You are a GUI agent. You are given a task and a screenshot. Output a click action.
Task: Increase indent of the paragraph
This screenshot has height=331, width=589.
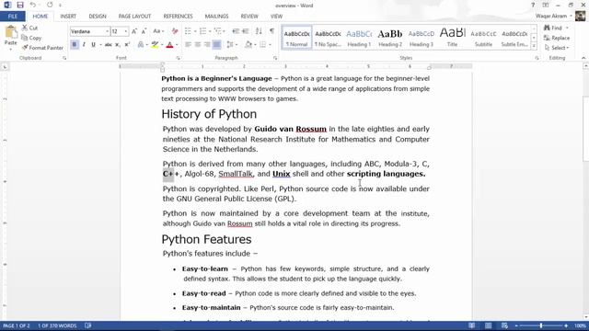coord(246,31)
